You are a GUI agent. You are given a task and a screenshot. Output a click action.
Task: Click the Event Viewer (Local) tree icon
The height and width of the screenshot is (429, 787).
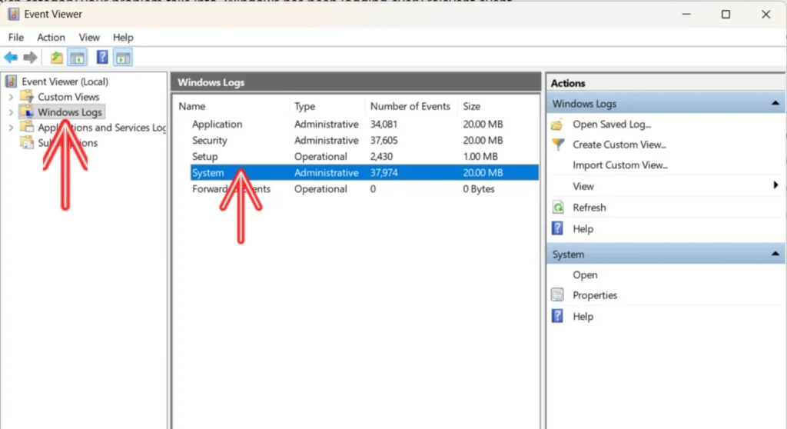11,81
